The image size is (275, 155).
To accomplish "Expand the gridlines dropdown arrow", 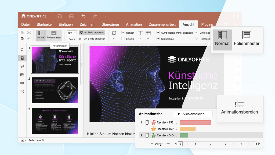I will (x=148, y=39).
